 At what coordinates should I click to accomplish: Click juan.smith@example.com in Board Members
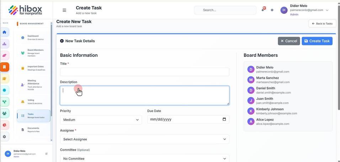[272, 103]
